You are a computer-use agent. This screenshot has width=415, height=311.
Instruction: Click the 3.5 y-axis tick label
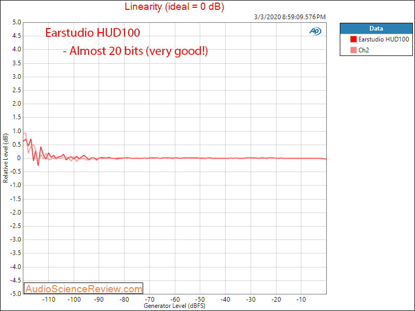17,63
